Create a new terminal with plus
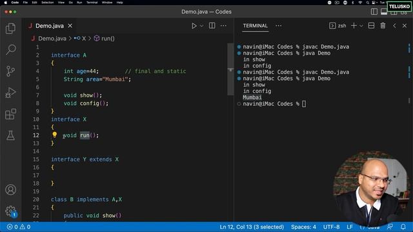This screenshot has width=413, height=232. (x=354, y=26)
